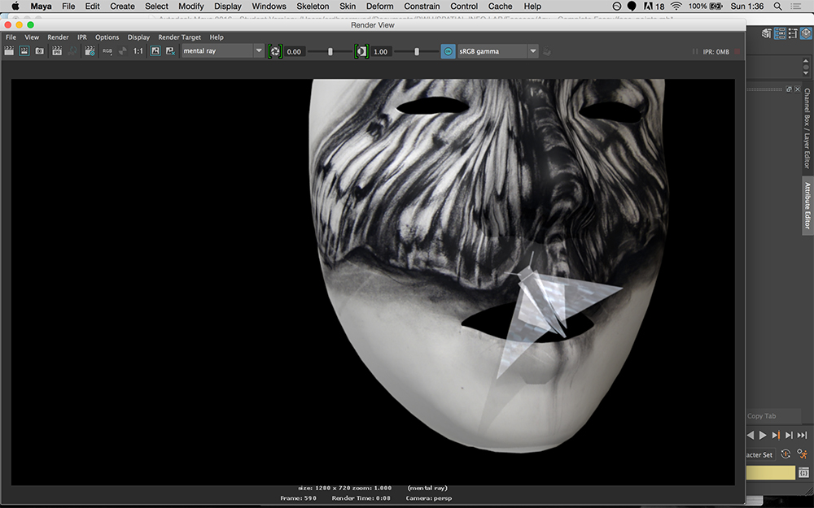Screen dimensions: 814x508
Task: Open the Skeleton menu in Maya menubar
Action: (x=313, y=7)
